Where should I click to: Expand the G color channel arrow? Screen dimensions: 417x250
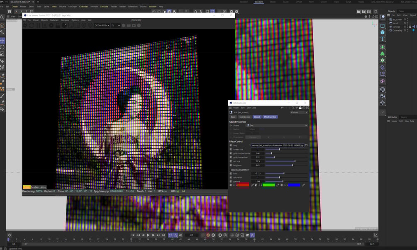(261, 185)
